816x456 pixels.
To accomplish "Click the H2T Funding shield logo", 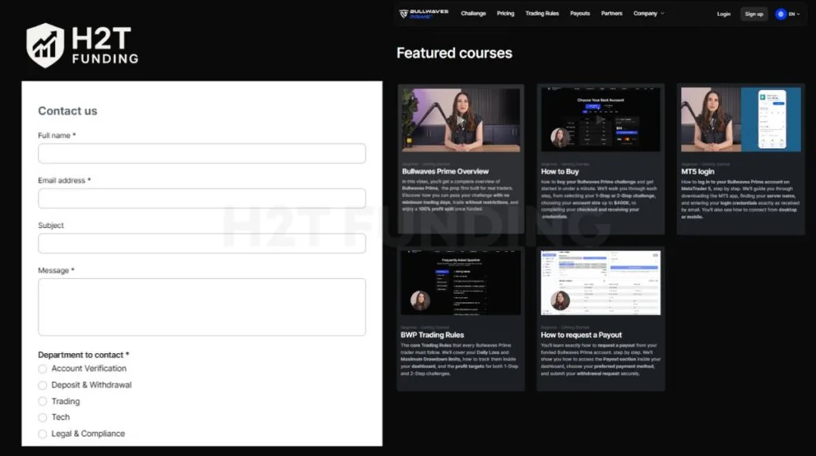I will pyautogui.click(x=45, y=45).
